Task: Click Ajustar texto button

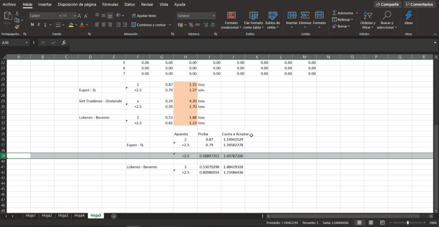Action: click(144, 16)
